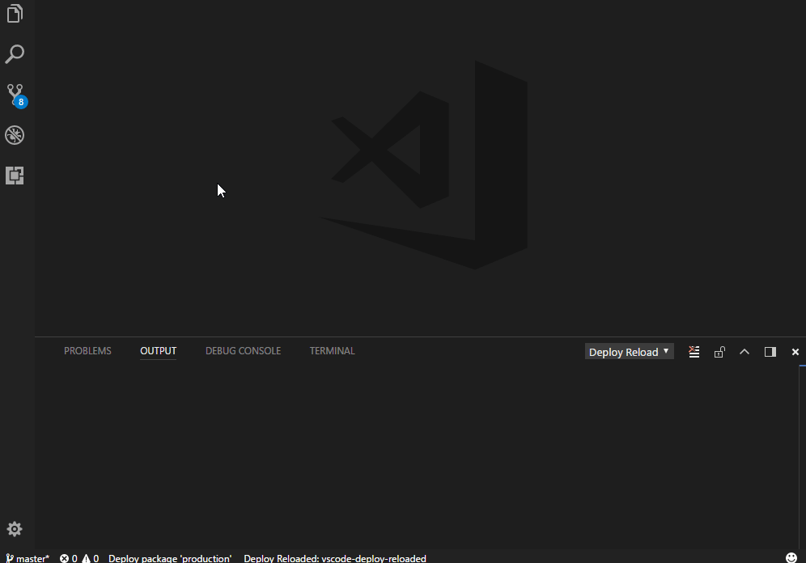Move the panel to the right
Screen dimensions: 806x563
click(770, 352)
